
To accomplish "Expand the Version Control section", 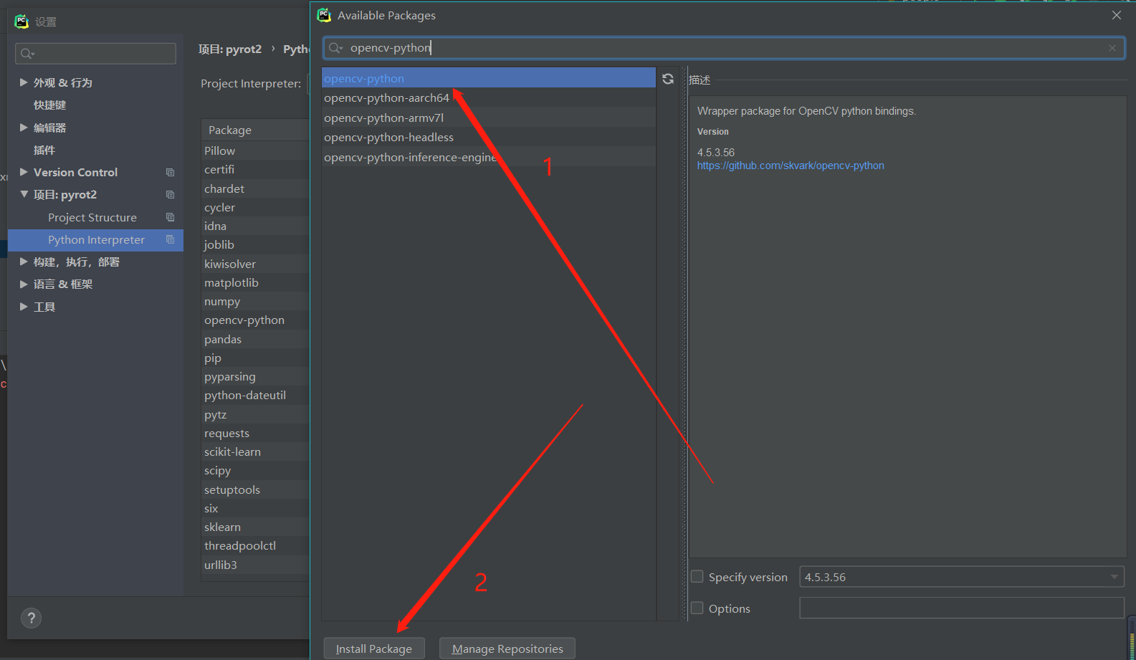I will click(24, 172).
